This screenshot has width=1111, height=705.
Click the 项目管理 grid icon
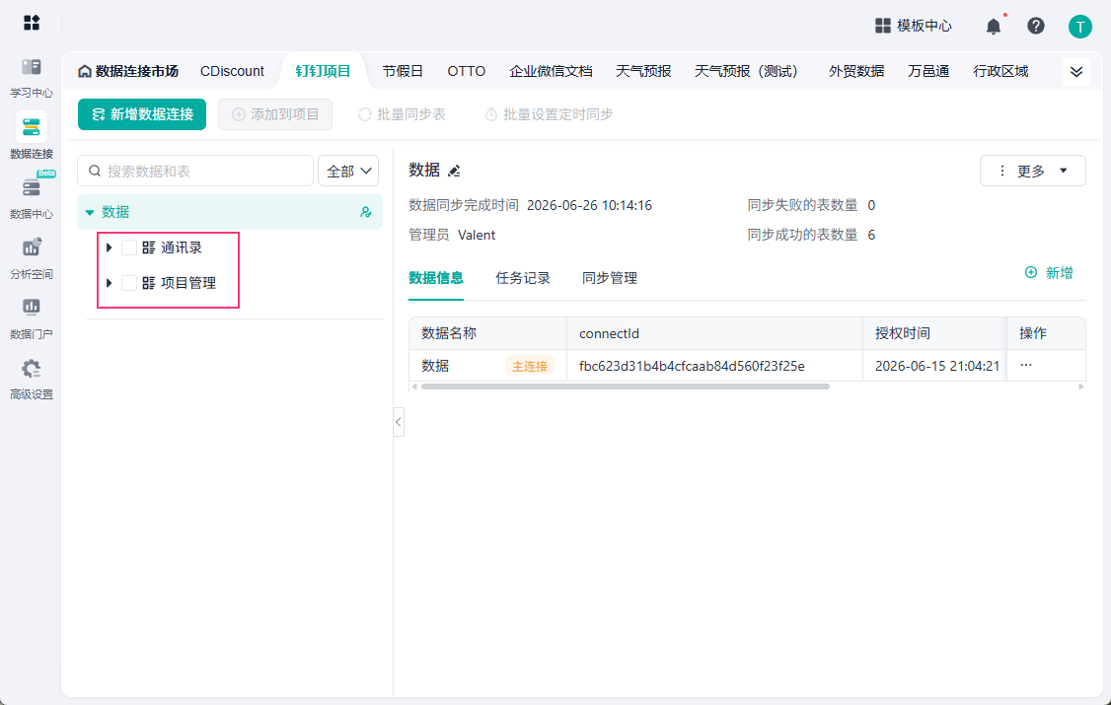(x=149, y=283)
